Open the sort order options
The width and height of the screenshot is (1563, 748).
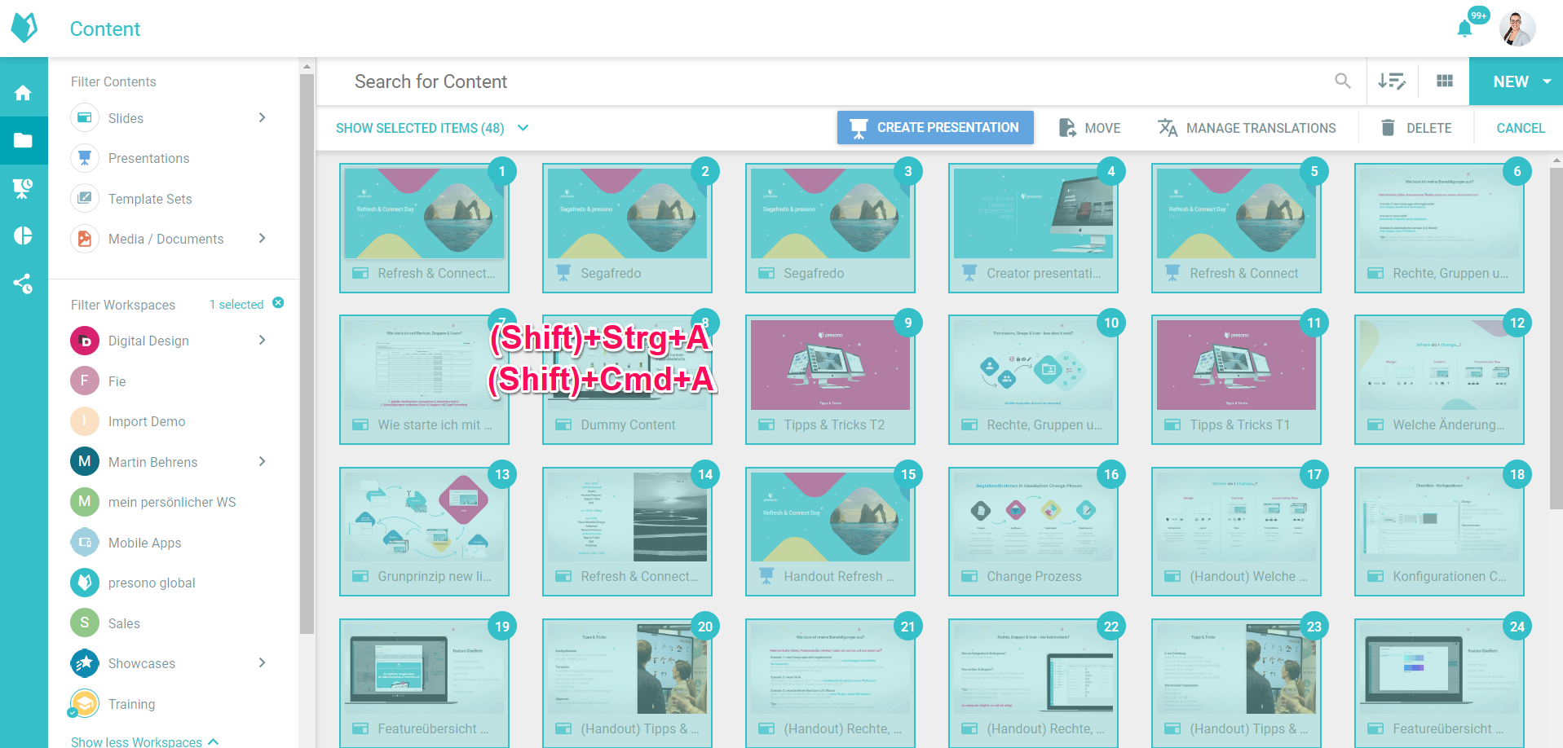click(1391, 81)
